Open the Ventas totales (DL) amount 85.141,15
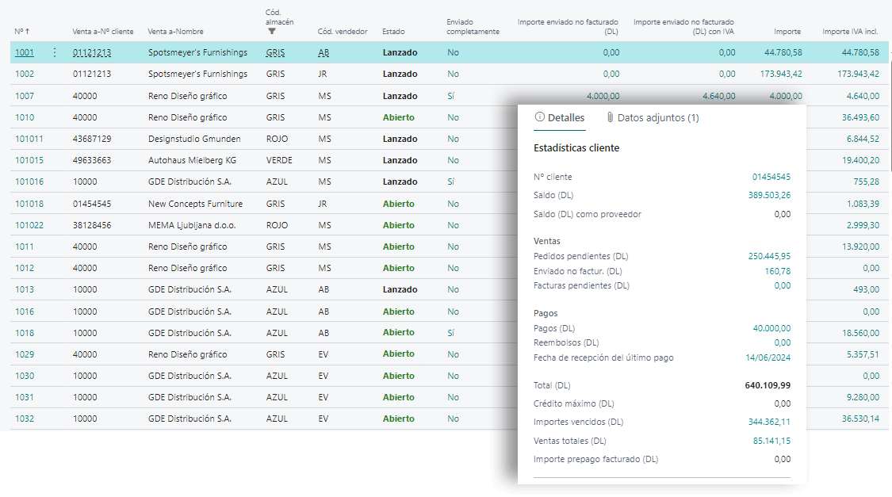892x497 pixels. [x=772, y=441]
